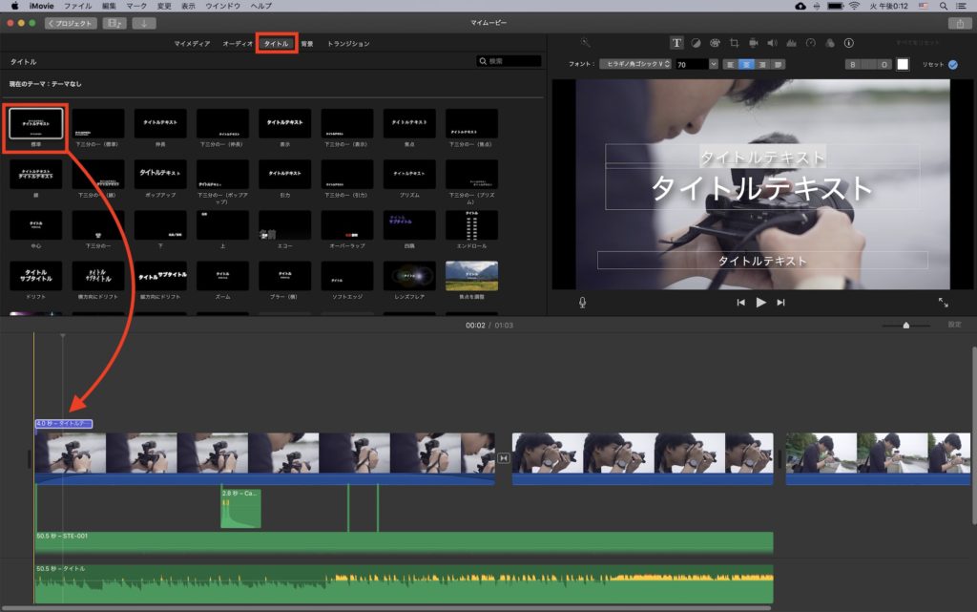Open the clip information (i) icon
This screenshot has height=612, width=977.
[848, 43]
